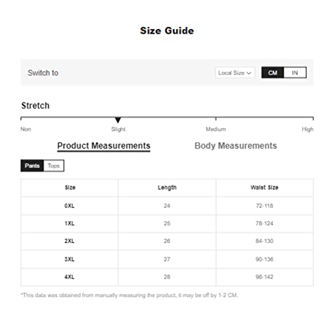Screen dimensions: 330x330
Task: Click the 96-142 waist size cell
Action: (265, 277)
